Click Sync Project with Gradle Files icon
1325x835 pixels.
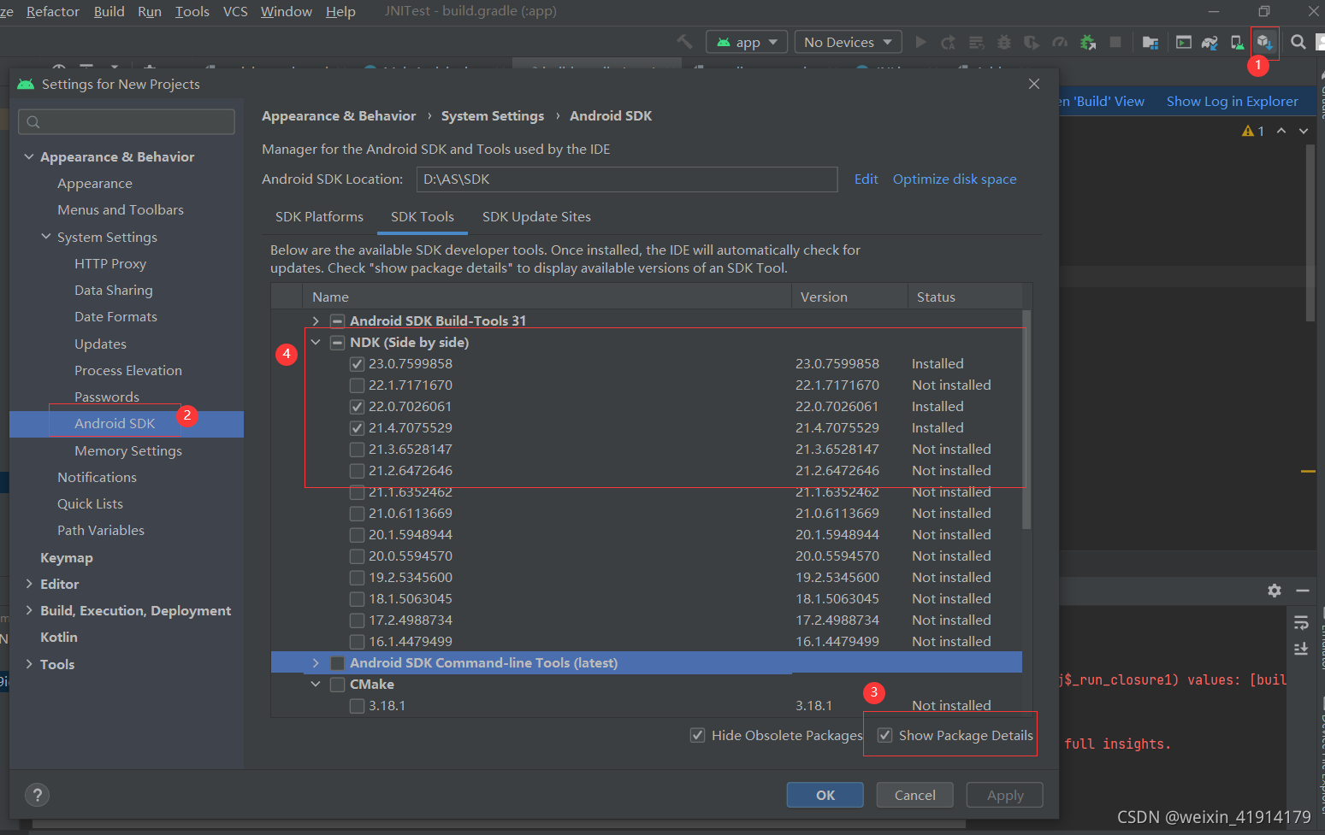click(1210, 42)
